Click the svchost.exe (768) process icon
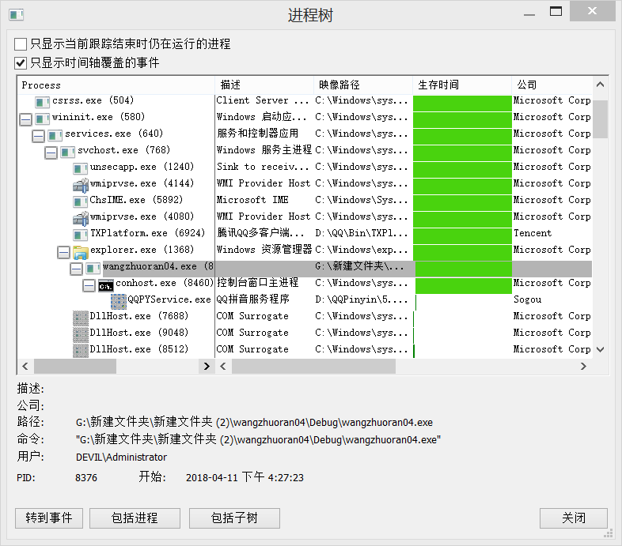Viewport: 622px width, 546px height. click(67, 152)
